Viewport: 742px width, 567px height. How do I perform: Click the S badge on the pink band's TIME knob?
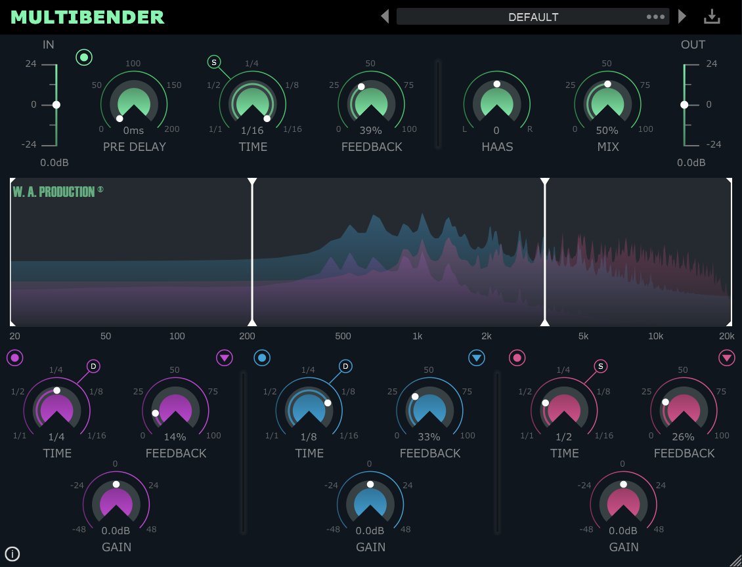point(601,366)
